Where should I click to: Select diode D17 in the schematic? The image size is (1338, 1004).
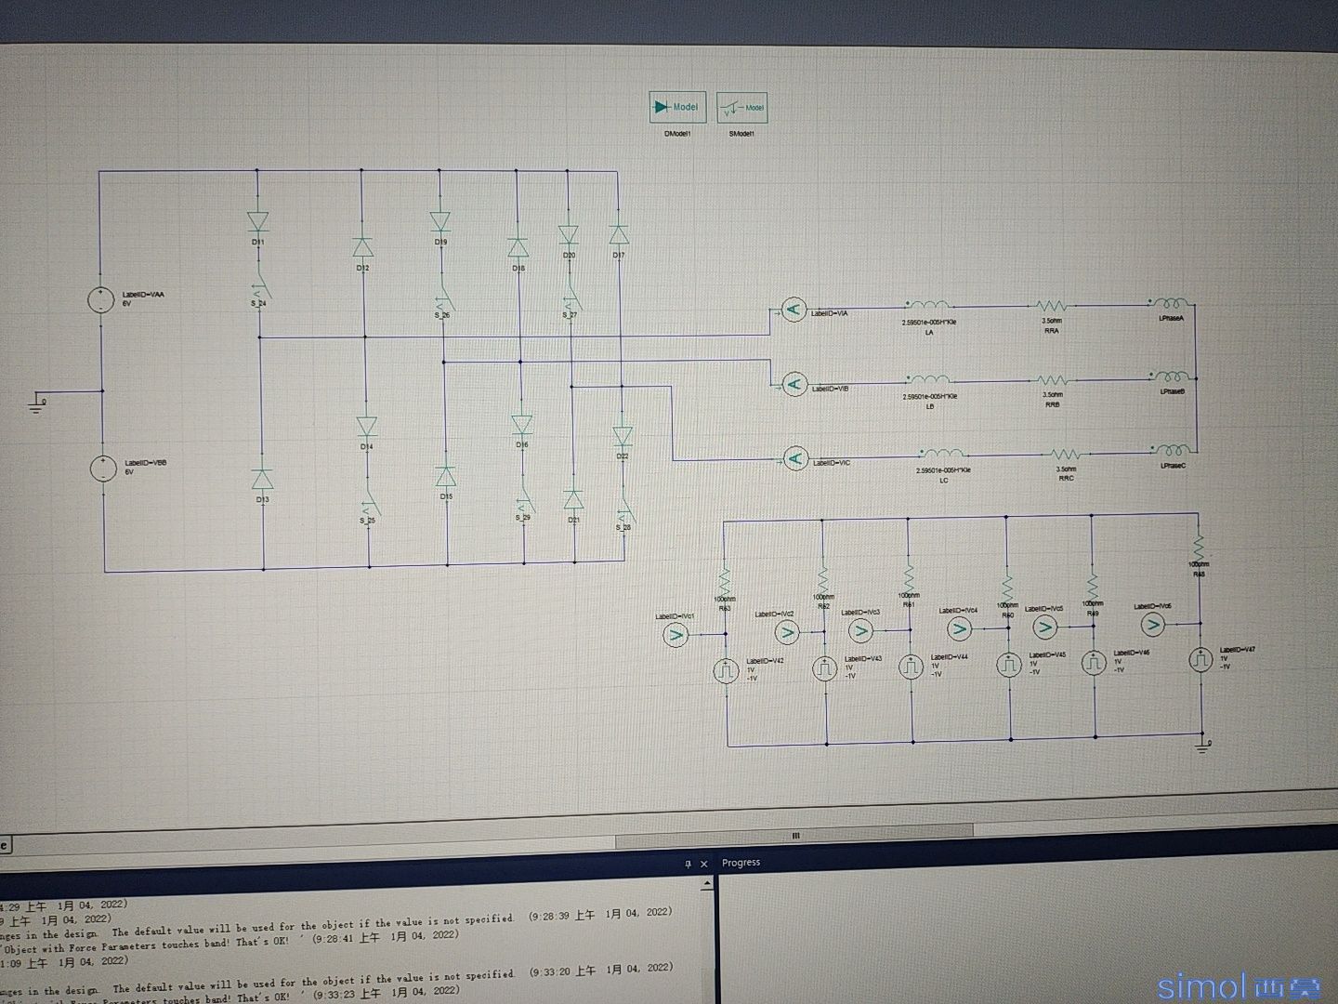tap(619, 234)
